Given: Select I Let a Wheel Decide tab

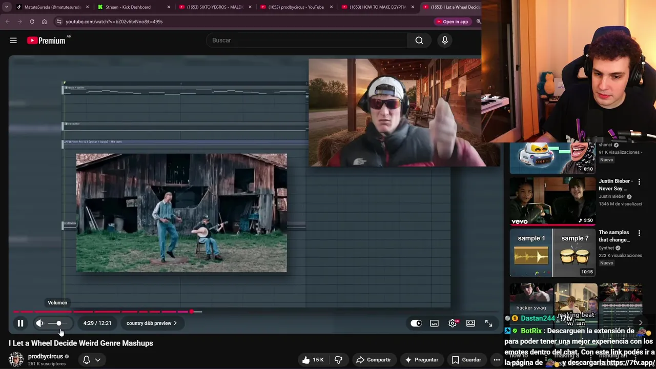Looking at the screenshot, I should click(x=451, y=7).
